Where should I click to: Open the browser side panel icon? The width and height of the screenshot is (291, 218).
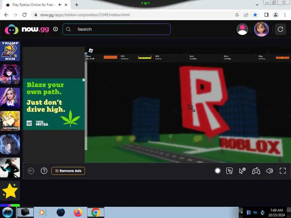click(x=267, y=15)
